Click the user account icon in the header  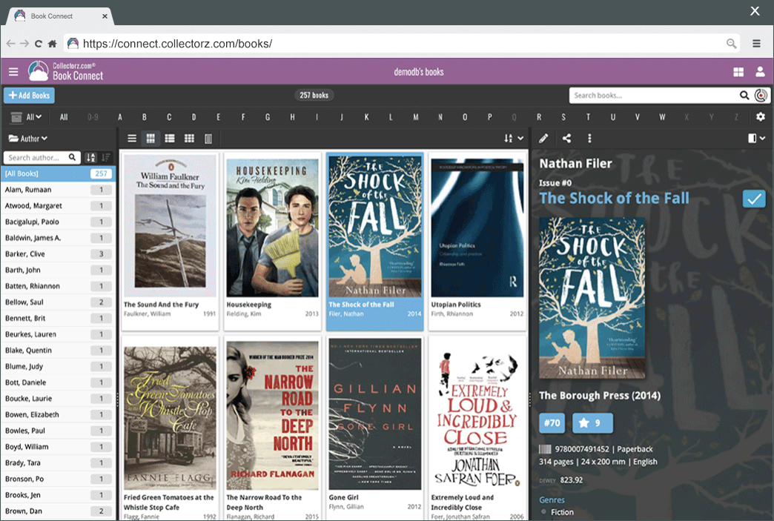[759, 71]
